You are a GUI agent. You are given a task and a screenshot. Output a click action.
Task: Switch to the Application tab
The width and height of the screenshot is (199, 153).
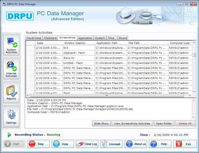pyautogui.click(x=85, y=38)
